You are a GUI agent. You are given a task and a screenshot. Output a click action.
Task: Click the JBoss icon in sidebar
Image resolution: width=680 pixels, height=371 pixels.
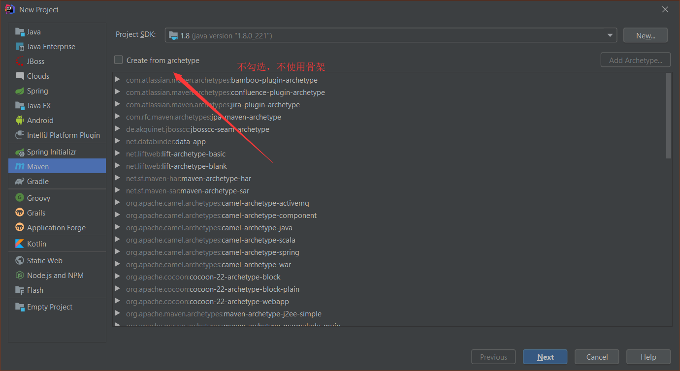click(20, 62)
